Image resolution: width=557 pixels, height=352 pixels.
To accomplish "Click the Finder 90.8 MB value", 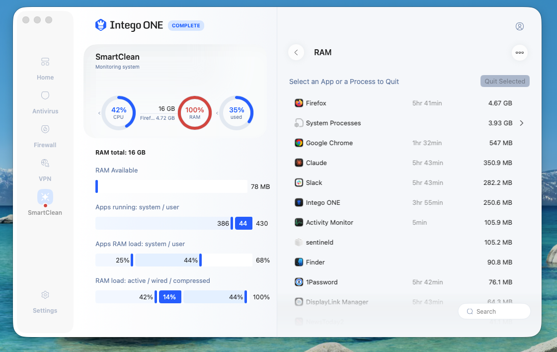I will point(500,263).
